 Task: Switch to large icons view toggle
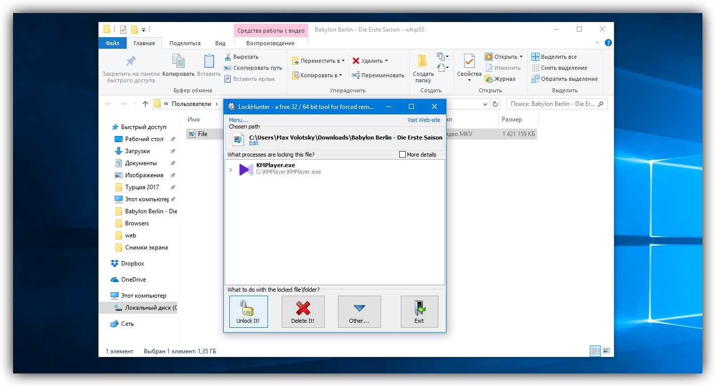click(606, 351)
